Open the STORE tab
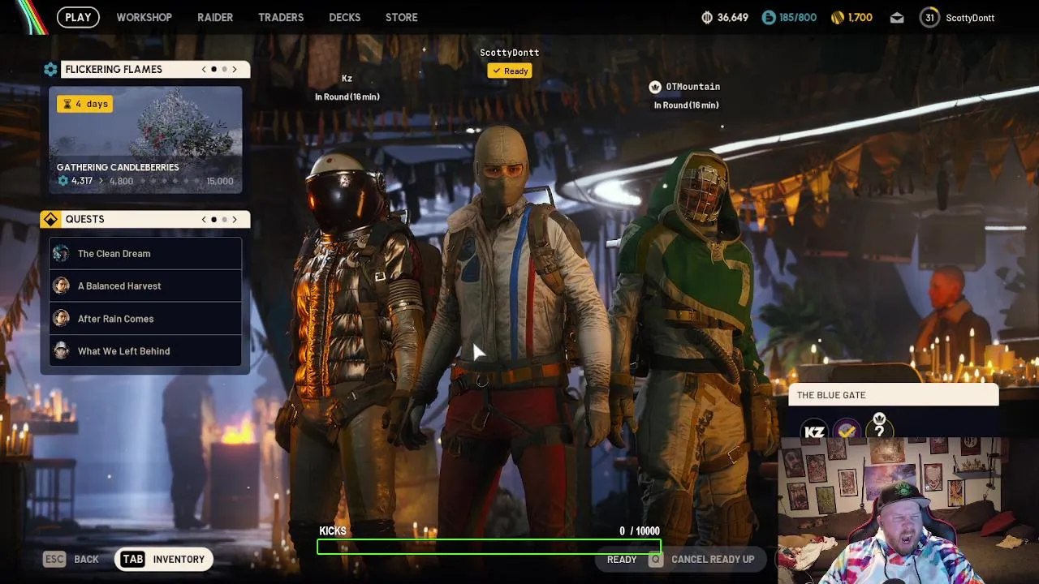Image resolution: width=1039 pixels, height=584 pixels. pyautogui.click(x=401, y=17)
